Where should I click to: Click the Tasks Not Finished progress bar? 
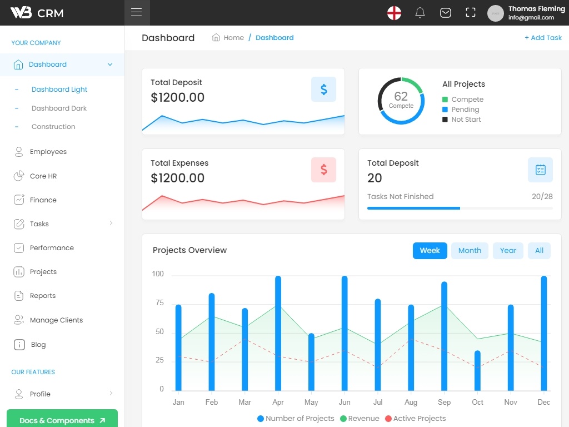click(x=460, y=208)
